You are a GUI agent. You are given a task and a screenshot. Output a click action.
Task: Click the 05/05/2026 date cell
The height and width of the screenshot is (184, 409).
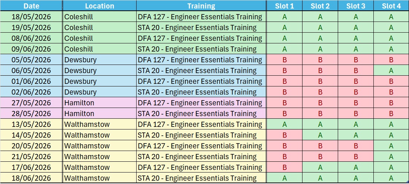31,60
